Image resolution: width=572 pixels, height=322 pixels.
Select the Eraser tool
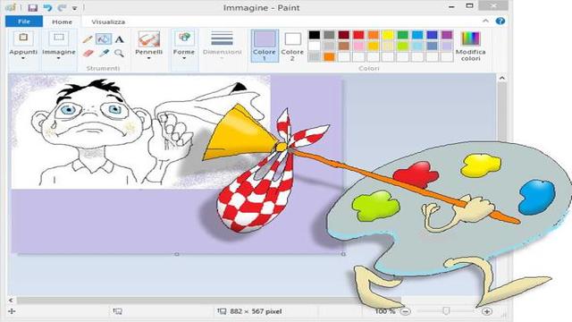[88, 54]
